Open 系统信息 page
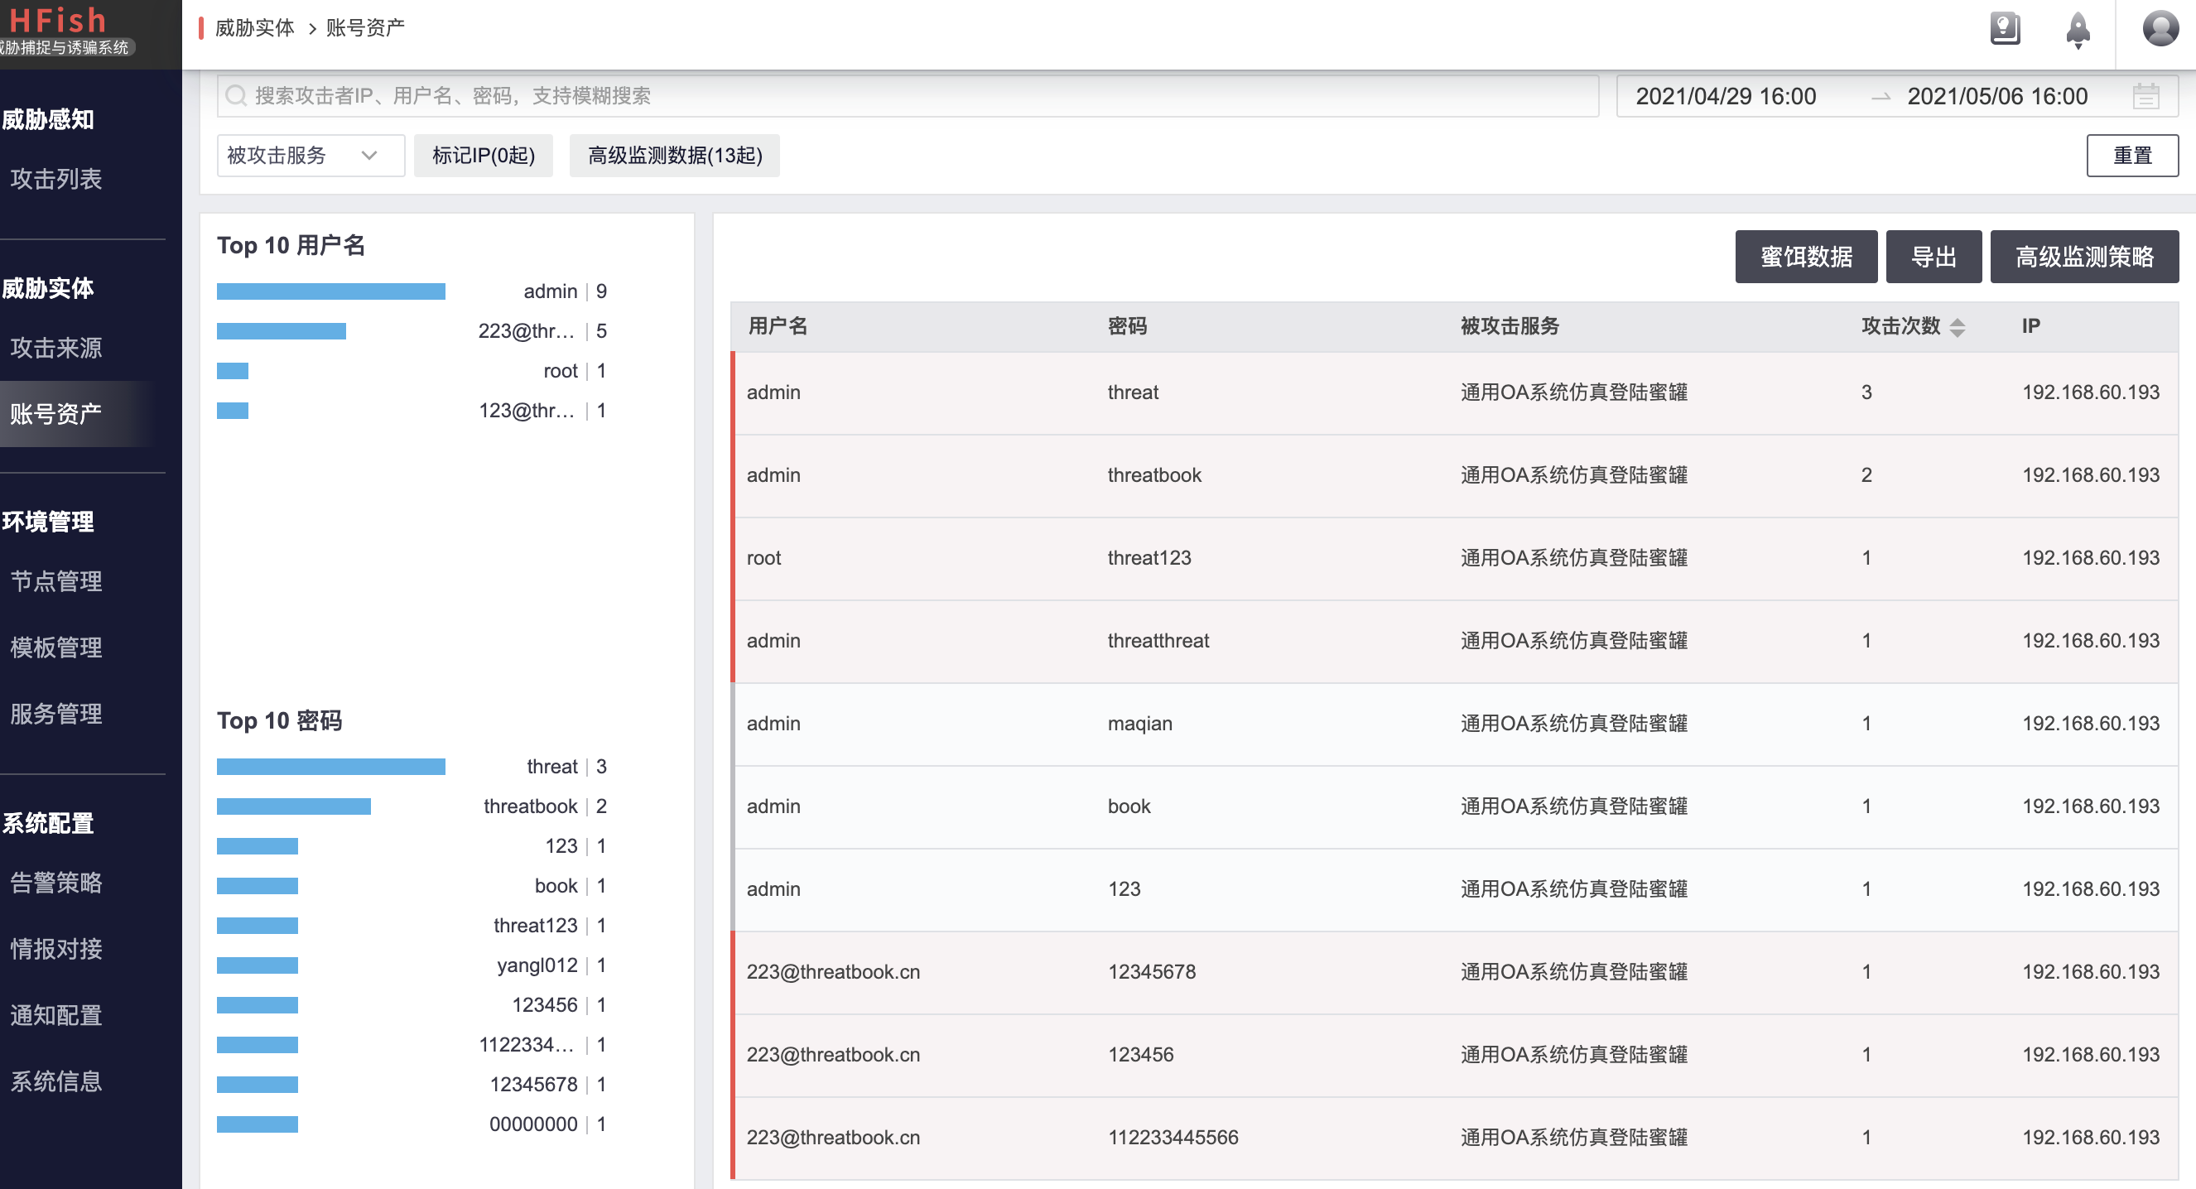The image size is (2196, 1189). tap(56, 1081)
